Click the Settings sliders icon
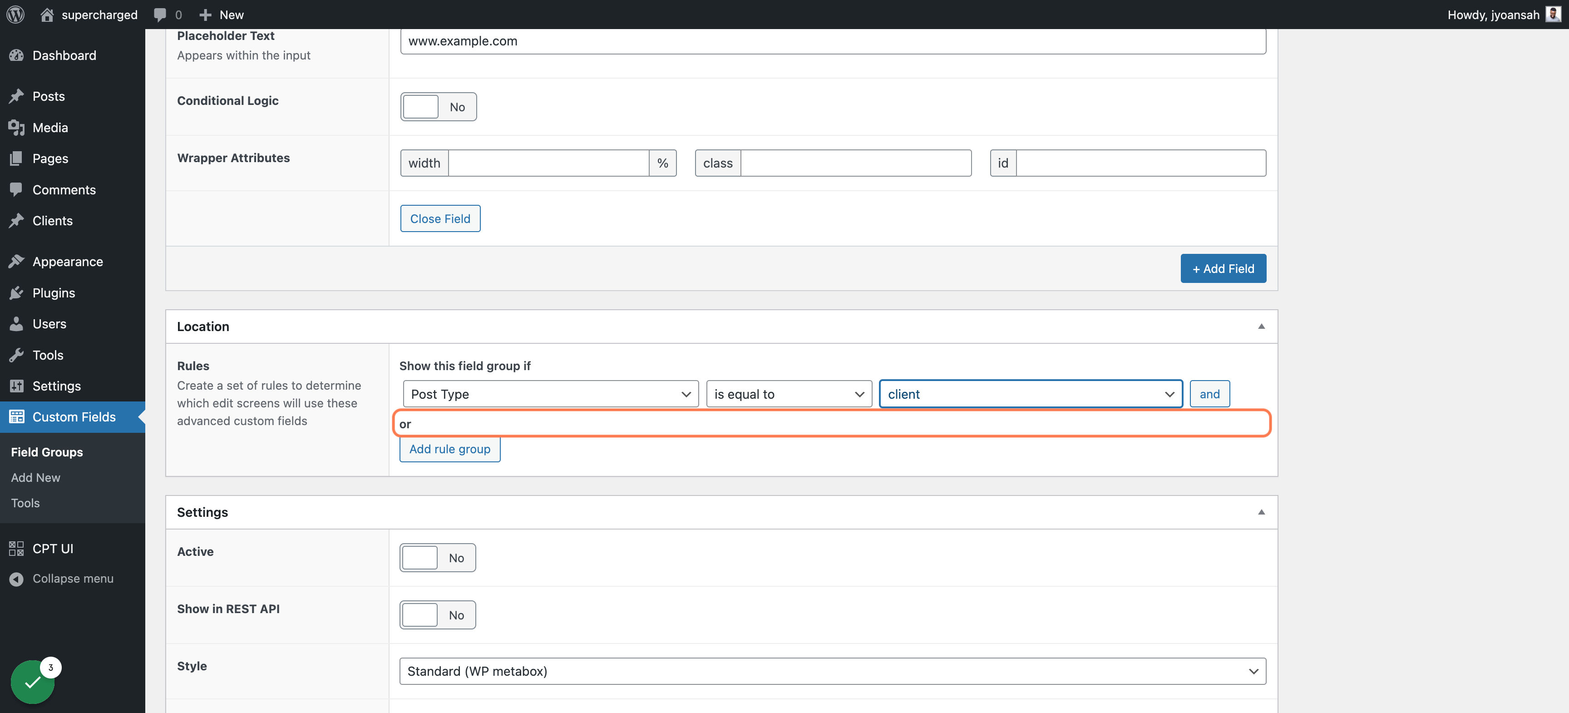Image resolution: width=1569 pixels, height=713 pixels. tap(16, 386)
